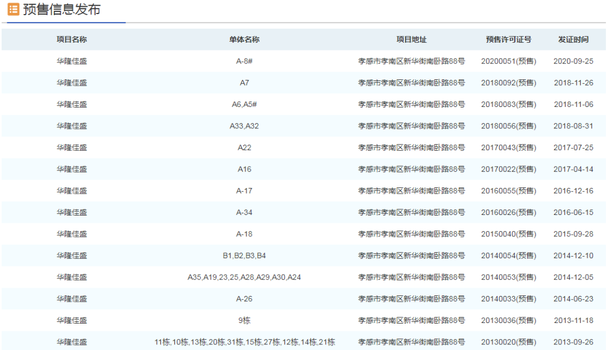Click the date 2017-04-14
The height and width of the screenshot is (350, 607).
573,169
